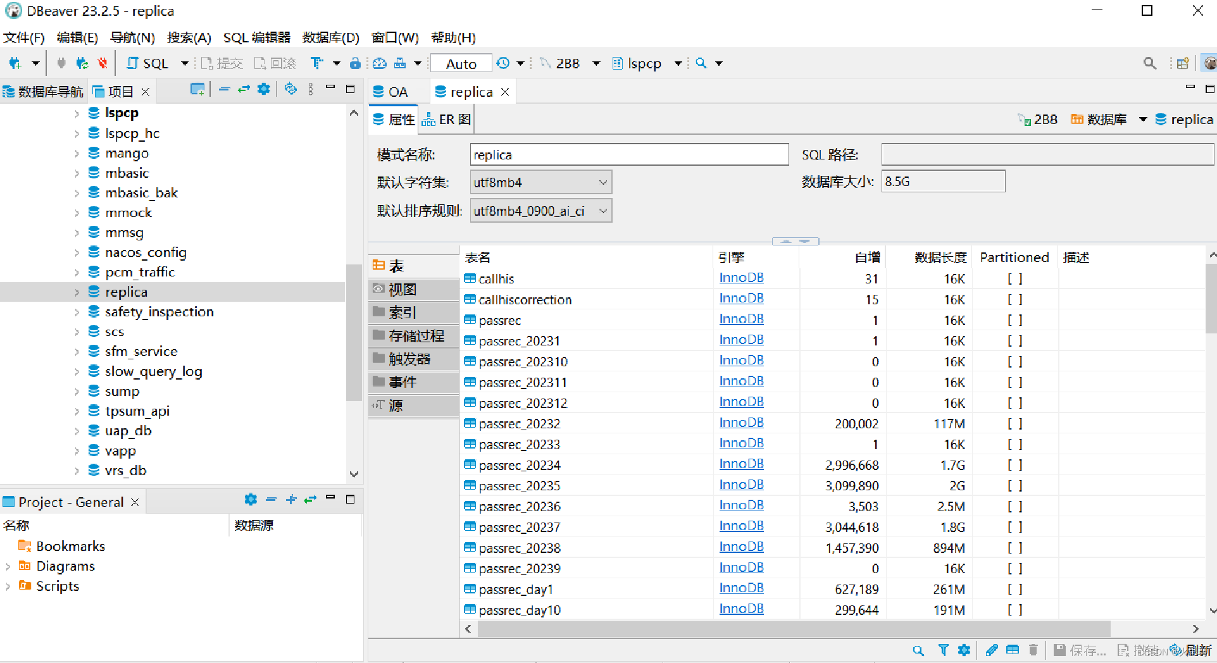This screenshot has width=1217, height=663.
Task: Click the table list vertical scrollbar
Action: 1211,298
